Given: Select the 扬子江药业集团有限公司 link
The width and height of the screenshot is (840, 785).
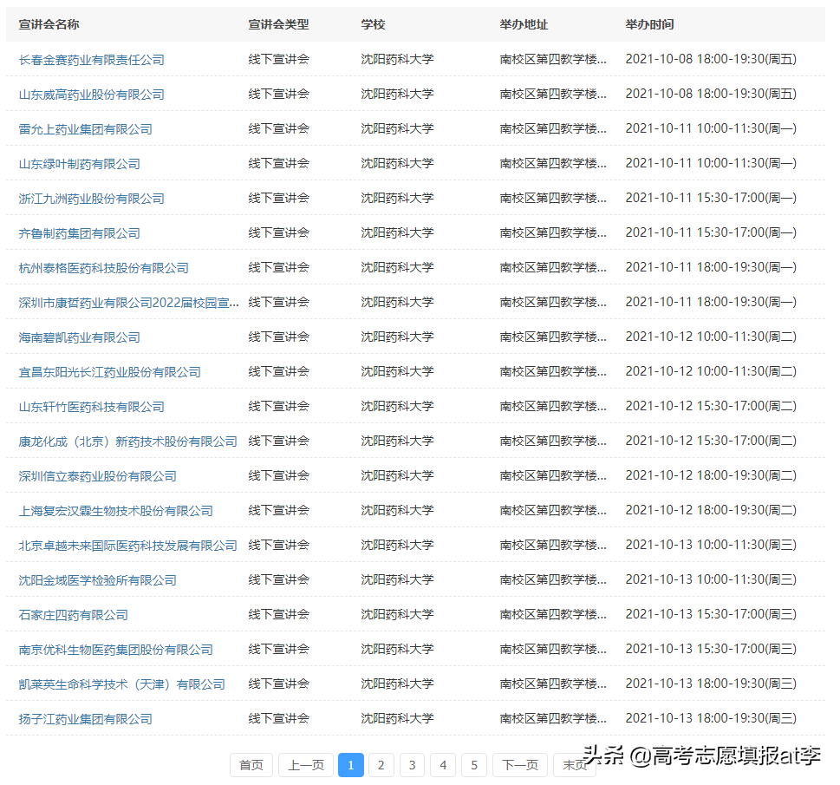Looking at the screenshot, I should click(x=81, y=718).
